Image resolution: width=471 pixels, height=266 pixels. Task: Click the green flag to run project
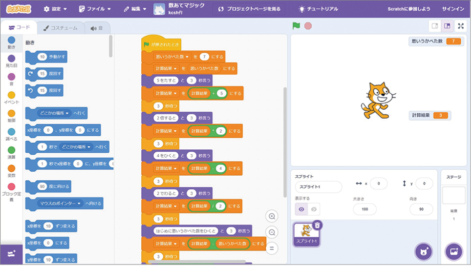click(296, 26)
